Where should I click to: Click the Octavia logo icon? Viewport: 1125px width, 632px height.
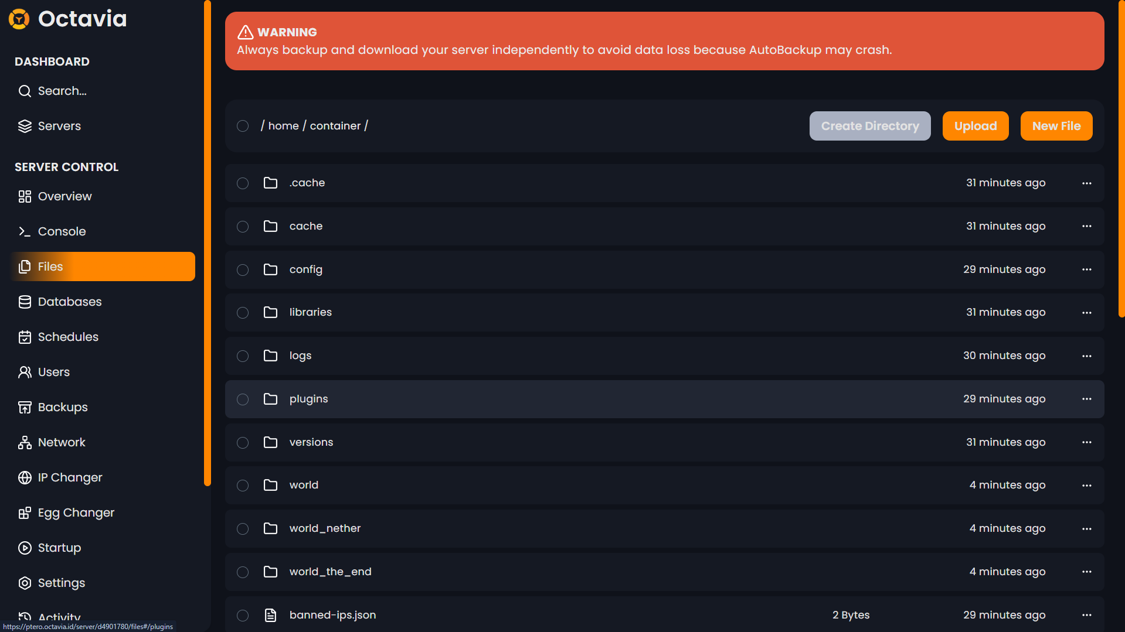19,19
